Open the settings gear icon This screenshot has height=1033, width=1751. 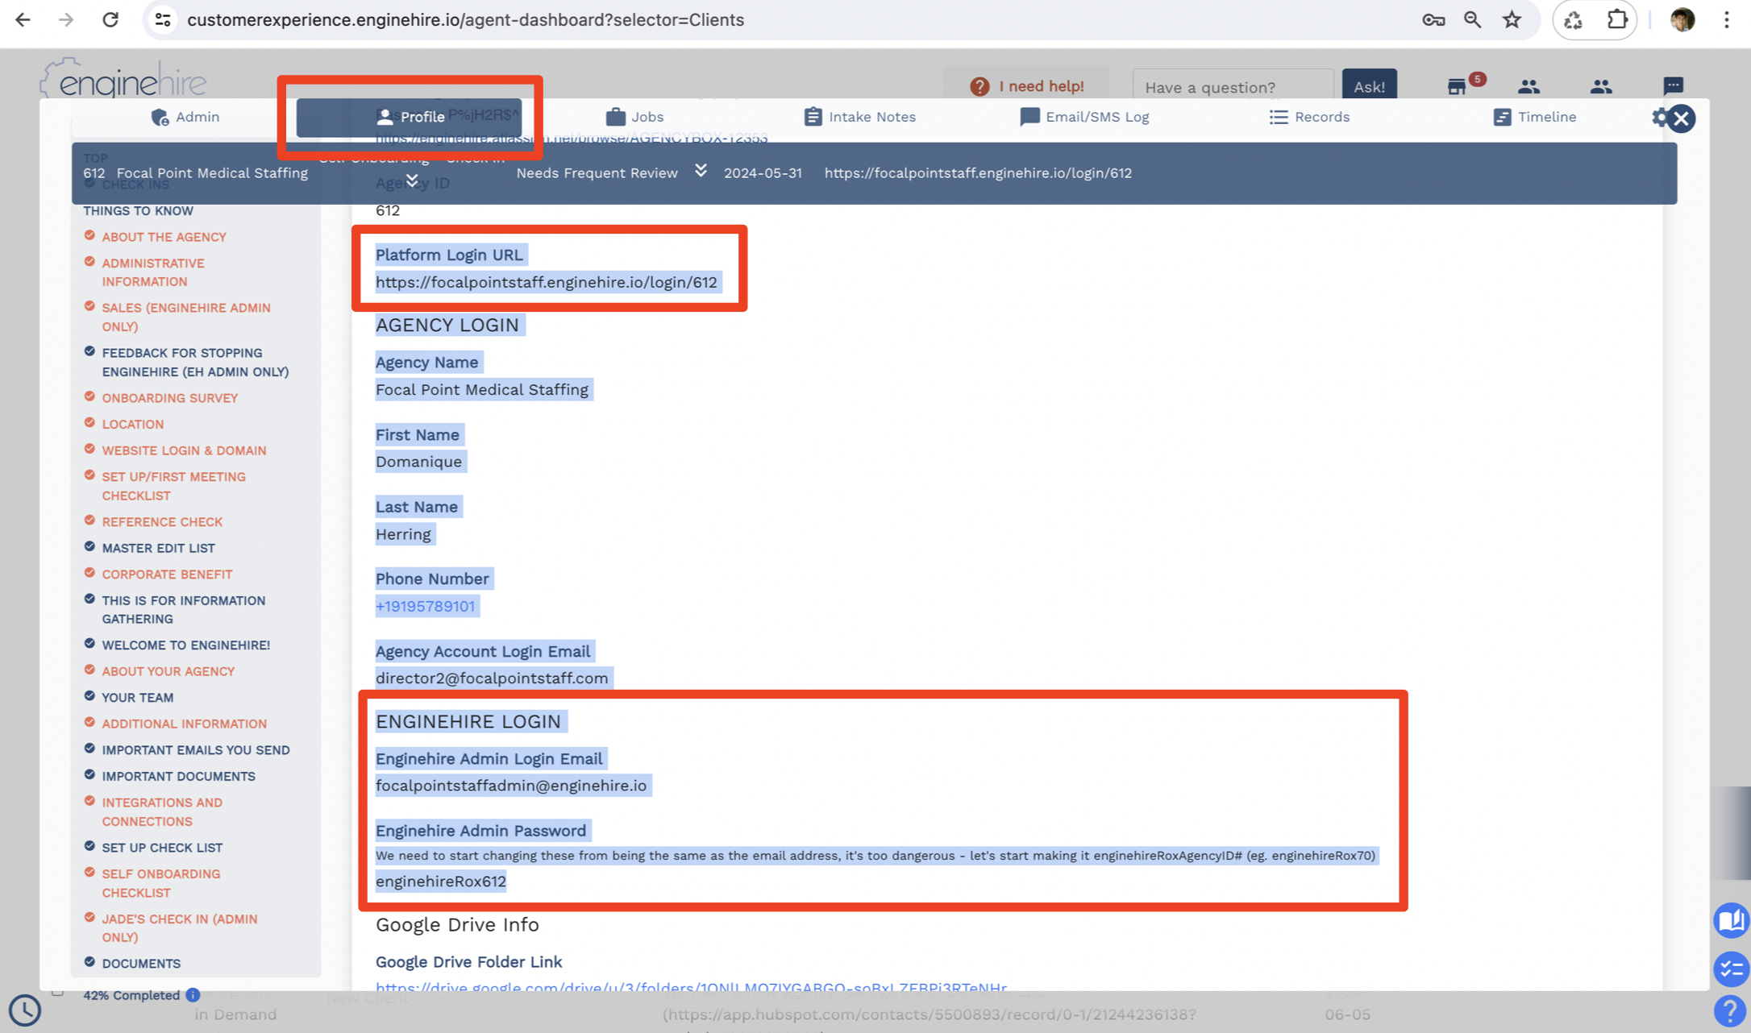(1658, 118)
